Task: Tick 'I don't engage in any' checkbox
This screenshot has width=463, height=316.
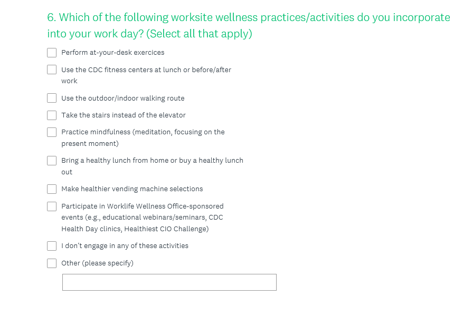Action: click(x=52, y=246)
